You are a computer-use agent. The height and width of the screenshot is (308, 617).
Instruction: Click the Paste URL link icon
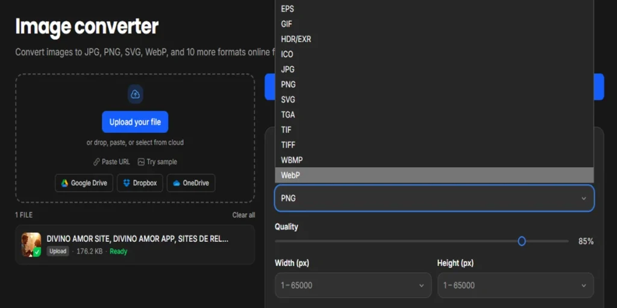[96, 162]
